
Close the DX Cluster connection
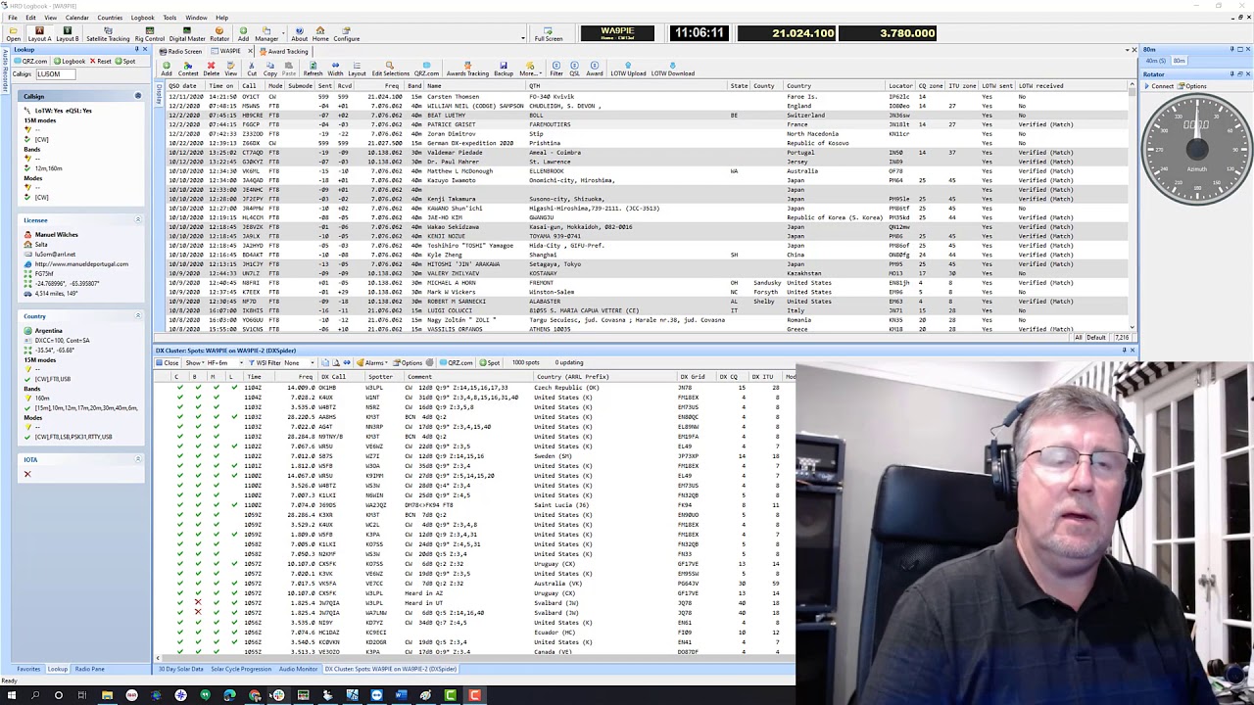pyautogui.click(x=168, y=363)
